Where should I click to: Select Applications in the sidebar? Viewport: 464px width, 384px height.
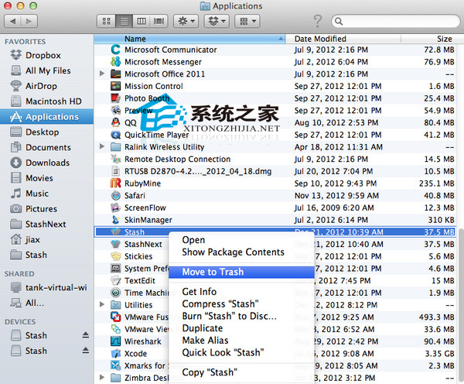(46, 117)
